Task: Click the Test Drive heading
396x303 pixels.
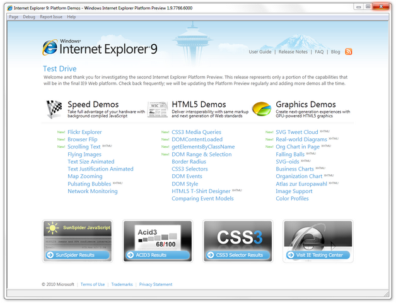Action: tap(60, 69)
